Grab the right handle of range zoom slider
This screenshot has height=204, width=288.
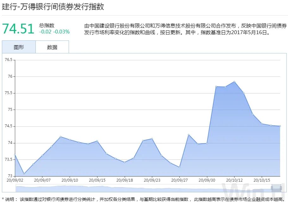(x=281, y=188)
